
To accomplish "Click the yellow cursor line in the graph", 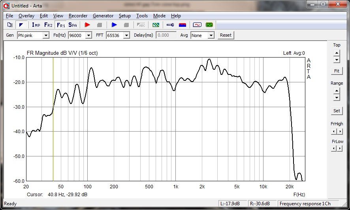I will tap(53, 119).
